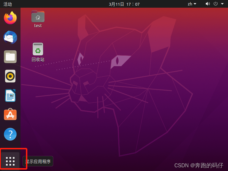Click the test folder label
Viewport: 228px width, 171px height.
(x=38, y=26)
